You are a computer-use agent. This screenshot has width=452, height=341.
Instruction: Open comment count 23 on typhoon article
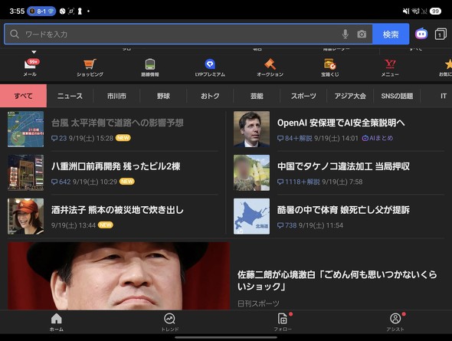pos(59,139)
